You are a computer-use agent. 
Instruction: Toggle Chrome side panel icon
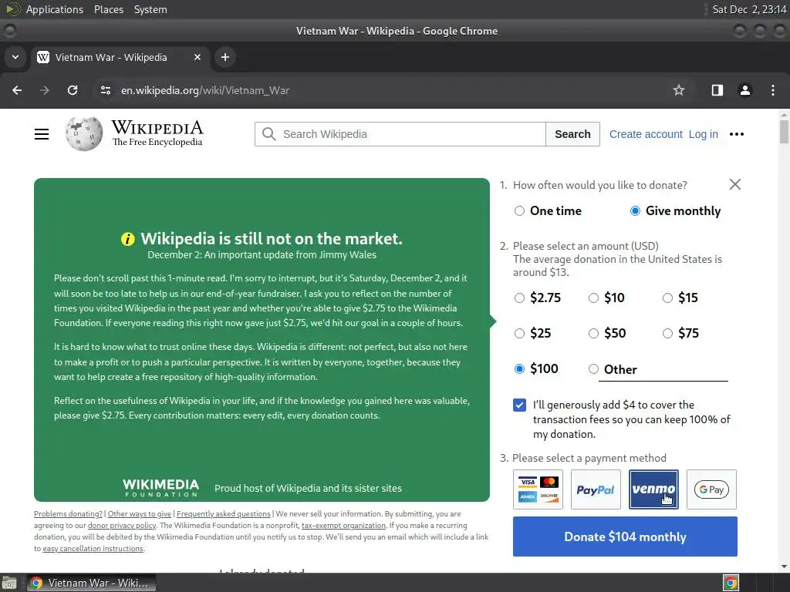pos(717,90)
